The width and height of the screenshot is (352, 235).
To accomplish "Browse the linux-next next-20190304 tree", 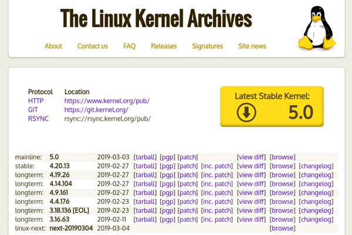I will pyautogui.click(x=282, y=228).
